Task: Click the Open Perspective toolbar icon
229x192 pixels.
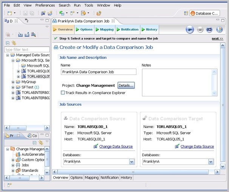Action: 186,13
